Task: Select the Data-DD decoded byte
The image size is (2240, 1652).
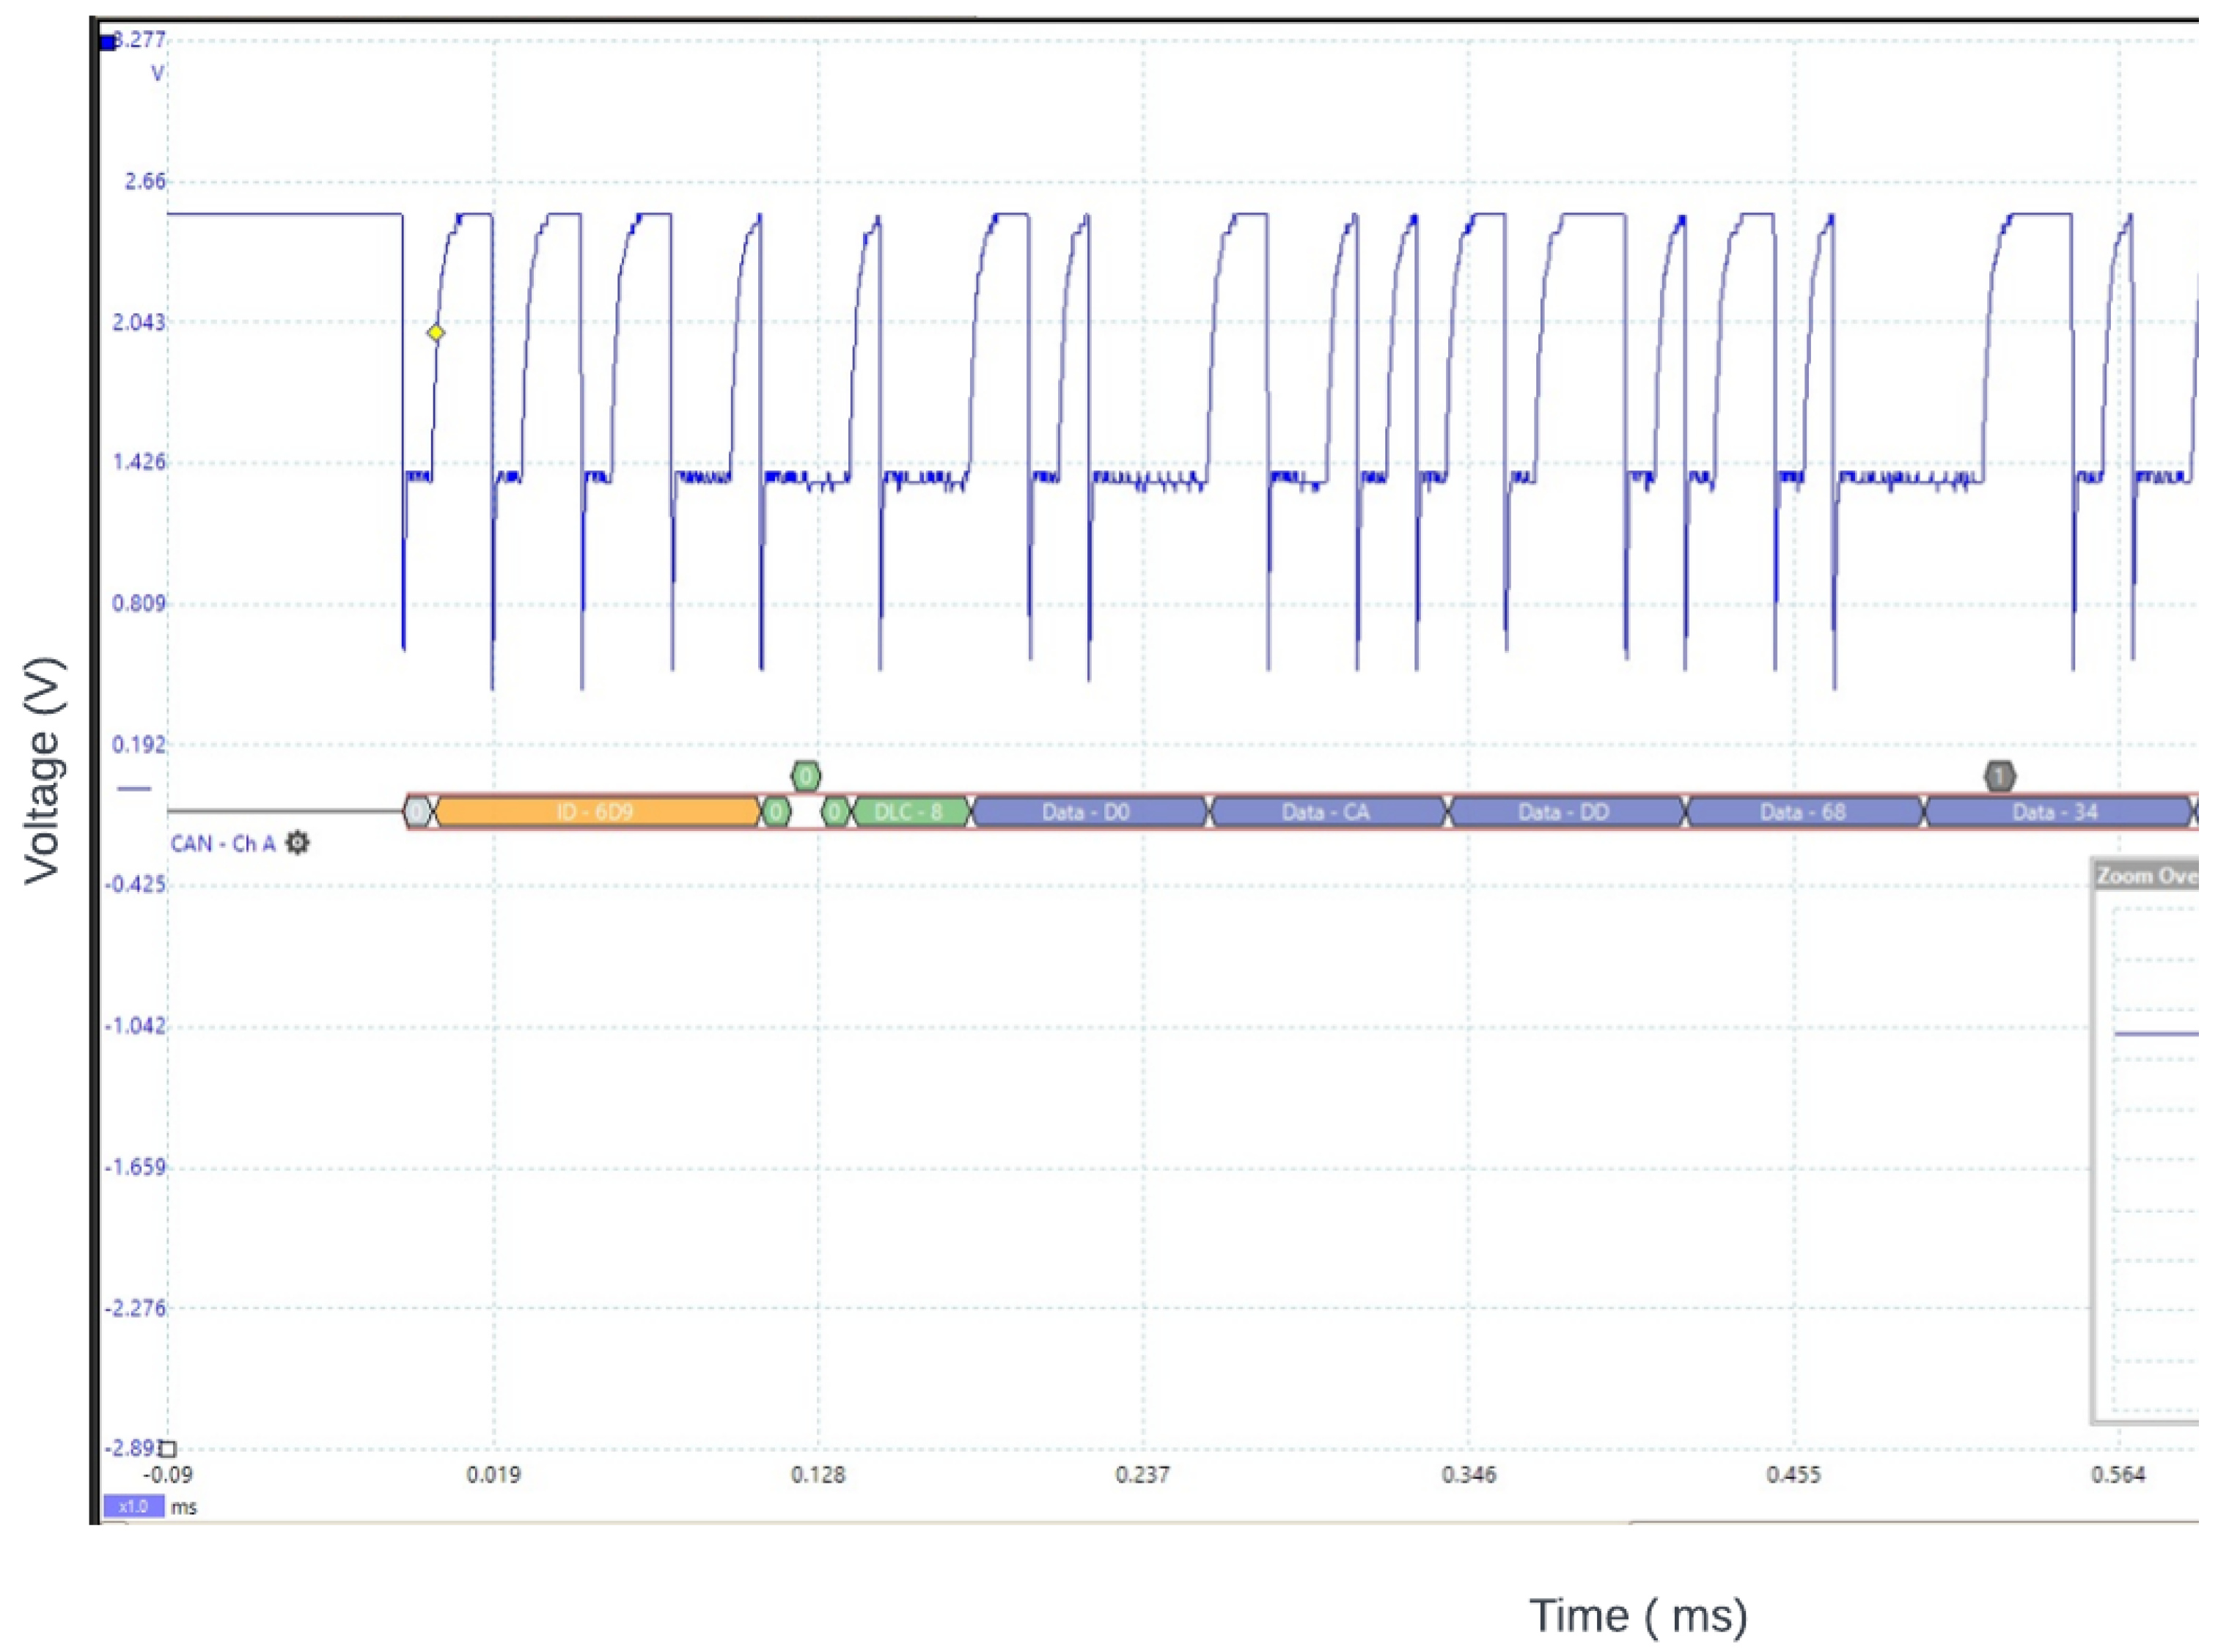Action: [x=1564, y=811]
